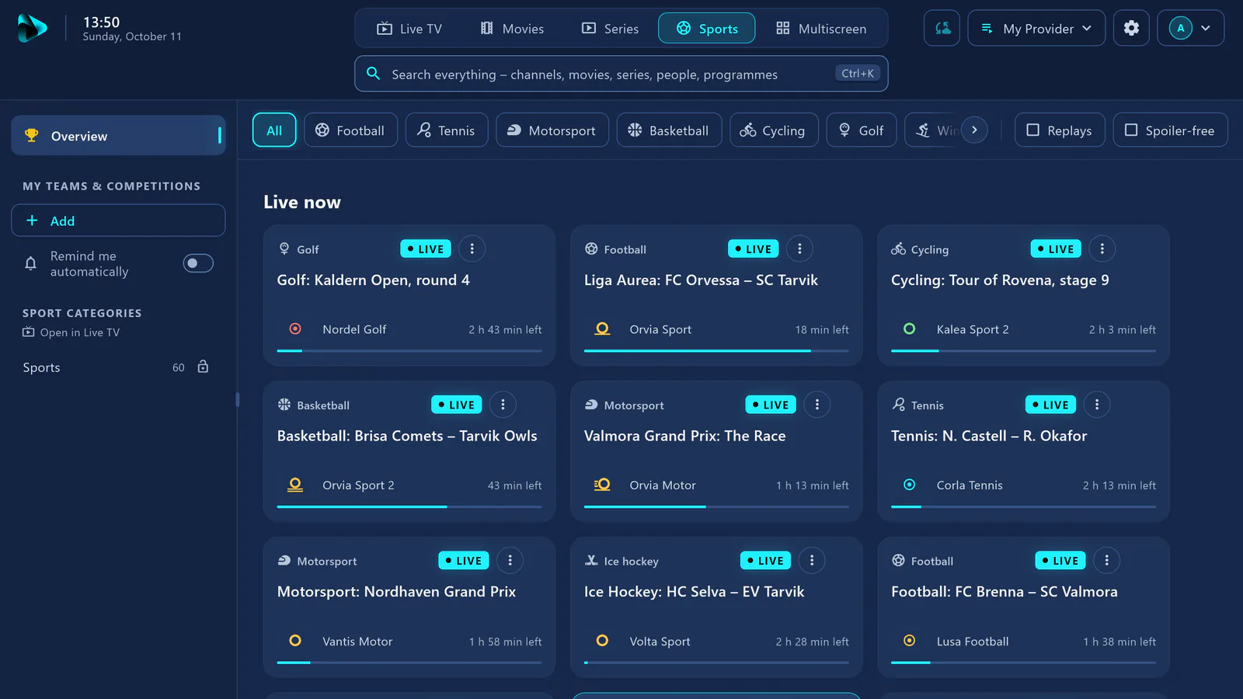This screenshot has height=699, width=1243.
Task: Go to the Movies tab
Action: [x=512, y=29]
